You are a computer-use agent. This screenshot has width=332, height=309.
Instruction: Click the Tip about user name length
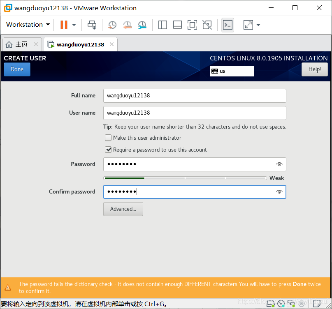(x=195, y=127)
